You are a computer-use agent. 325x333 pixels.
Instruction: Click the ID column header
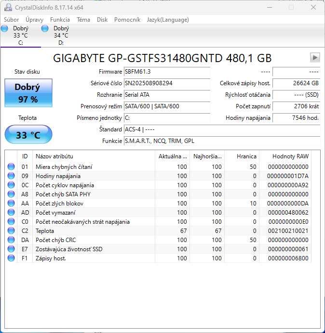(25, 156)
